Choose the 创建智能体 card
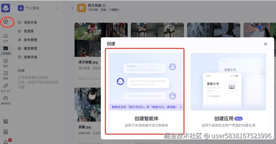Viewport: 276px width, 144px height. 145,91
